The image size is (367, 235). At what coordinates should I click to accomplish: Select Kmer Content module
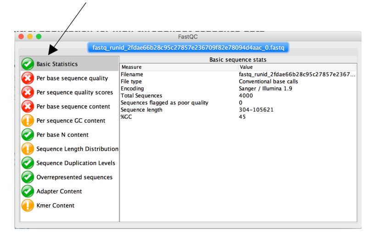click(70, 206)
